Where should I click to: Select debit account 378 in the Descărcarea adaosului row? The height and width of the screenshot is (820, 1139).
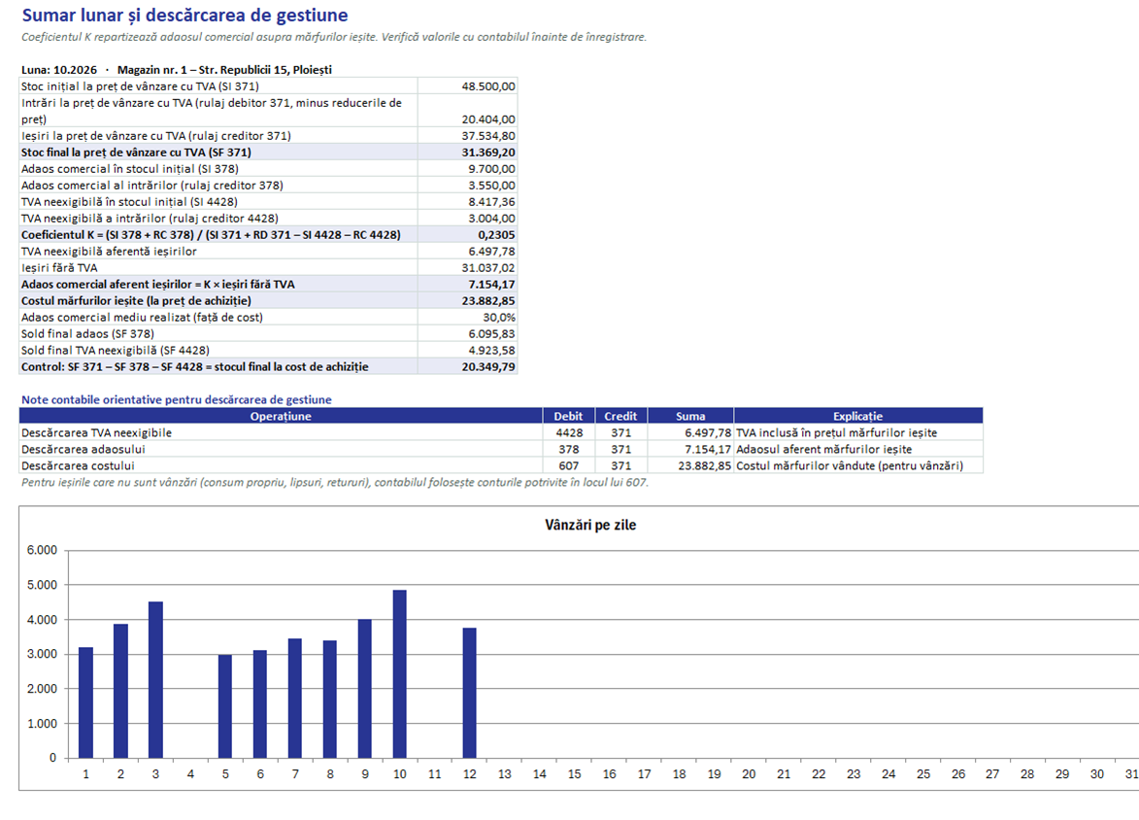(569, 449)
